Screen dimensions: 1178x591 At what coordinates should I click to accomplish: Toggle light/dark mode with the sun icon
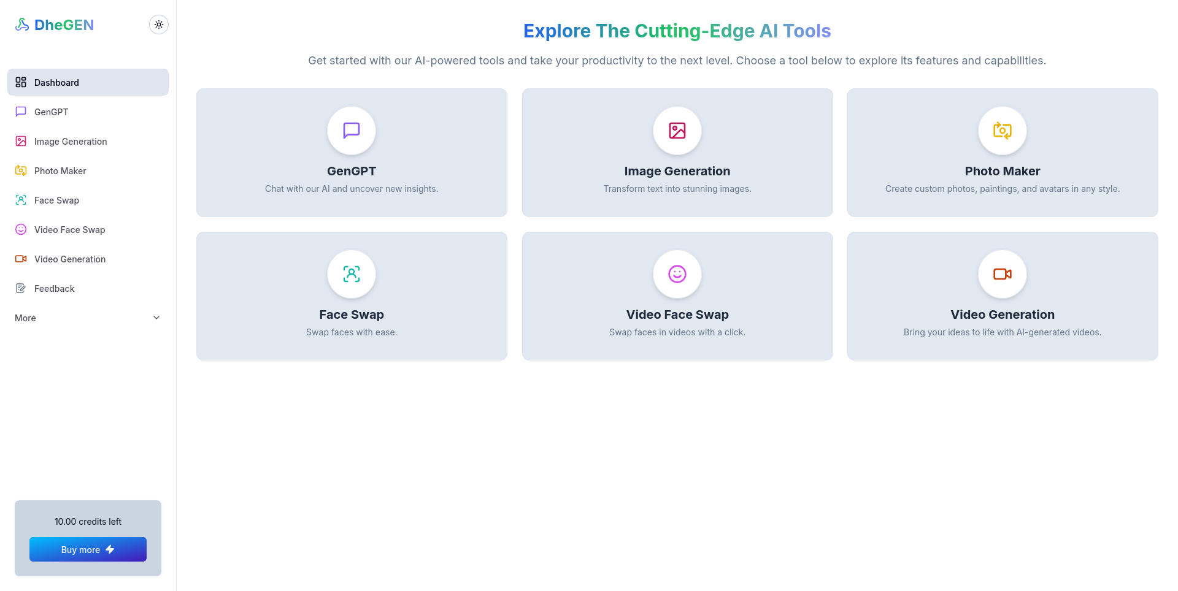tap(158, 24)
